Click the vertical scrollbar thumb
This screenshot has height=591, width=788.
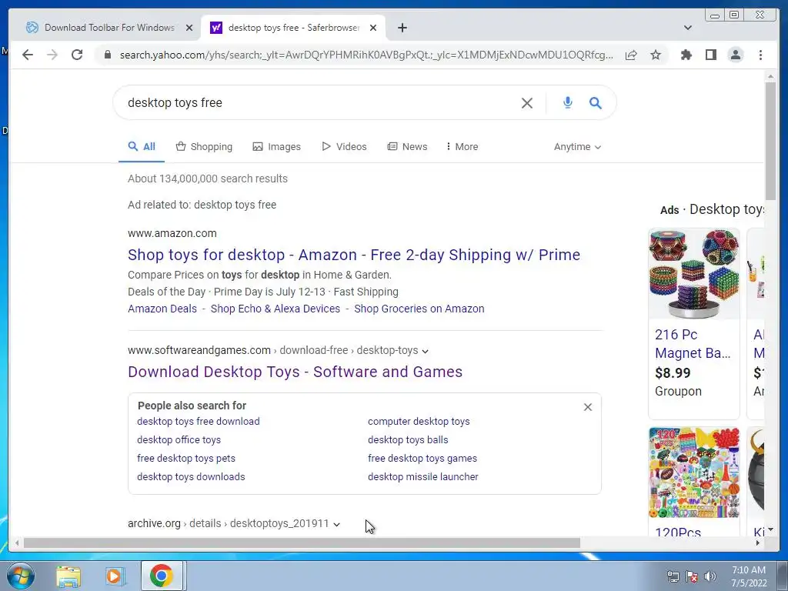click(770, 142)
